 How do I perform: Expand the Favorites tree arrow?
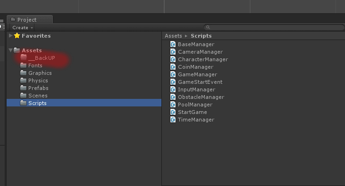[x=10, y=36]
